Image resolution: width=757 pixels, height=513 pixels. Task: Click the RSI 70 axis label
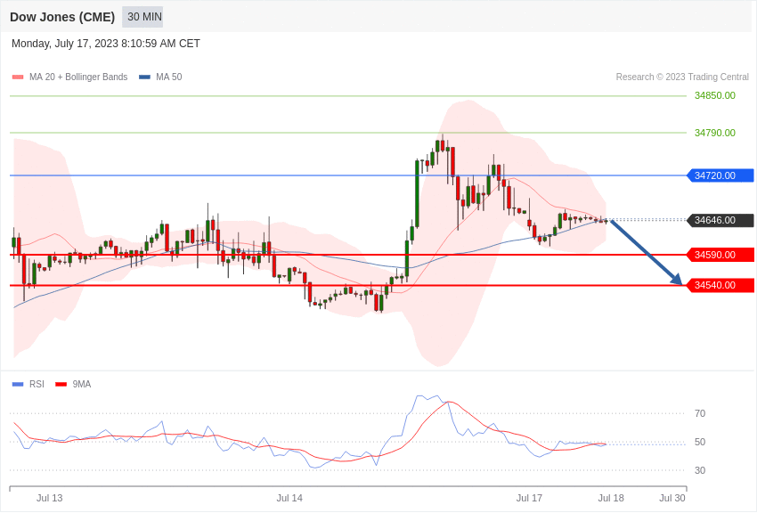coord(700,413)
